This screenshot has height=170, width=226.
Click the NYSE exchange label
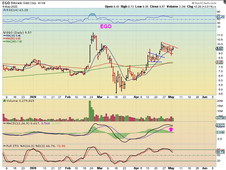click(42, 3)
